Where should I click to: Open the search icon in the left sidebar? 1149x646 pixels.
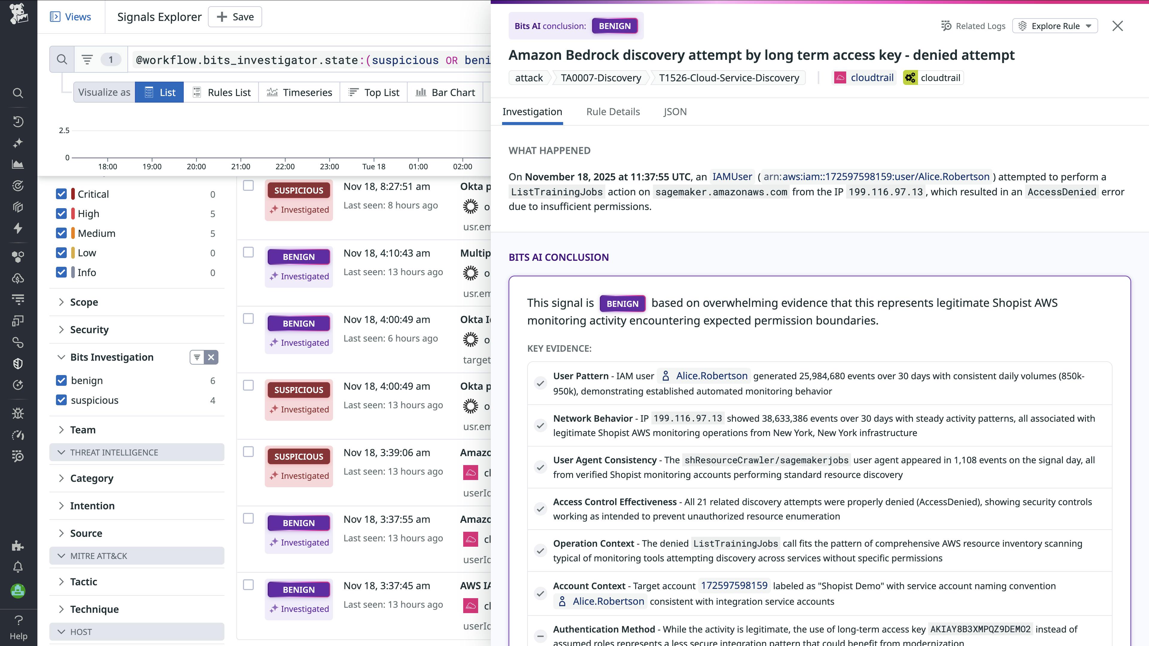18,93
